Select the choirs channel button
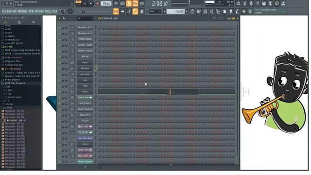This screenshot has width=311, height=175. point(85,144)
